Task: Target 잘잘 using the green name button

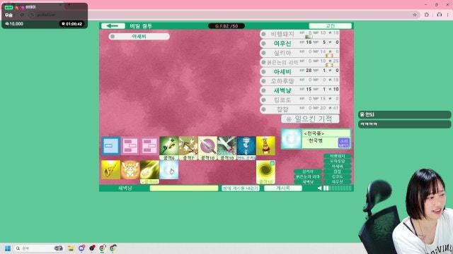Action: 337,171
